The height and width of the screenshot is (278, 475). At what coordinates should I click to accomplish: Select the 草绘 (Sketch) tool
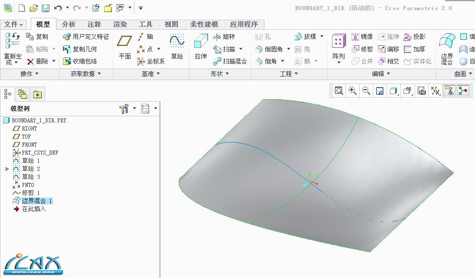(x=177, y=46)
